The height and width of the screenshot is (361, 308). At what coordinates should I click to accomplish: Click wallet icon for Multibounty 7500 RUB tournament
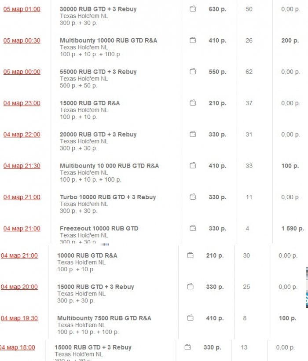pos(190,318)
